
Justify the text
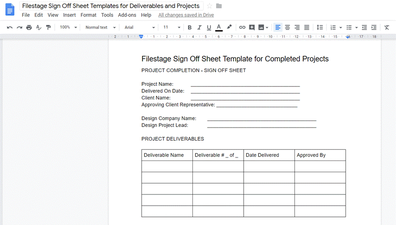307,27
